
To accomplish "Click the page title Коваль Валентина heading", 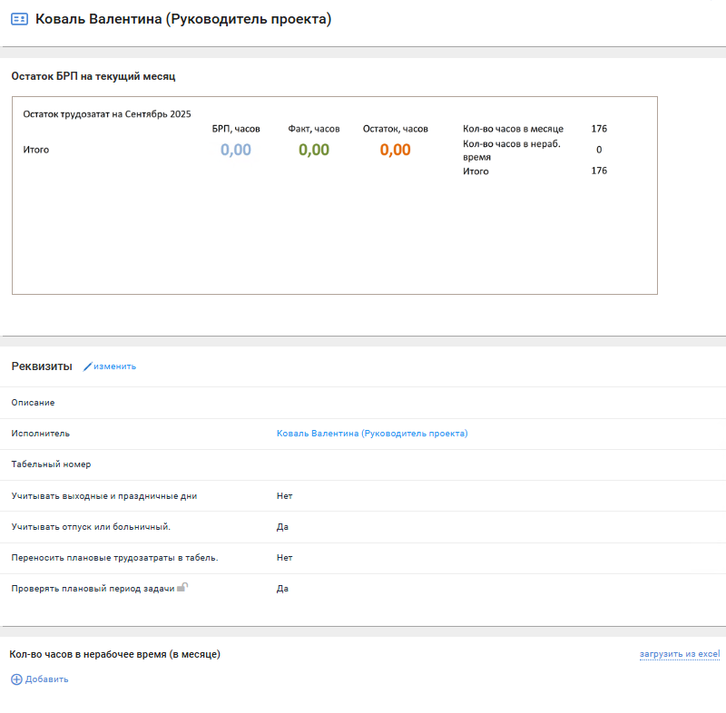I will coord(183,19).
